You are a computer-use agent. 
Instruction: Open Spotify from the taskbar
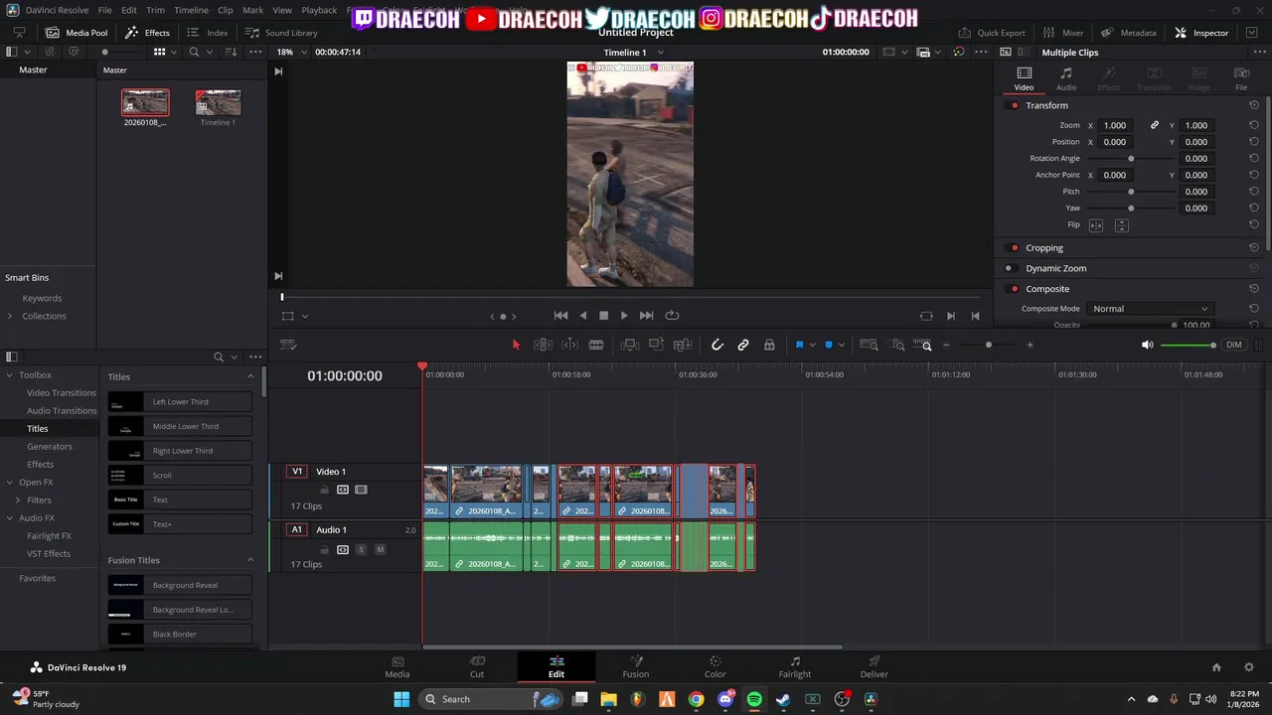[754, 699]
